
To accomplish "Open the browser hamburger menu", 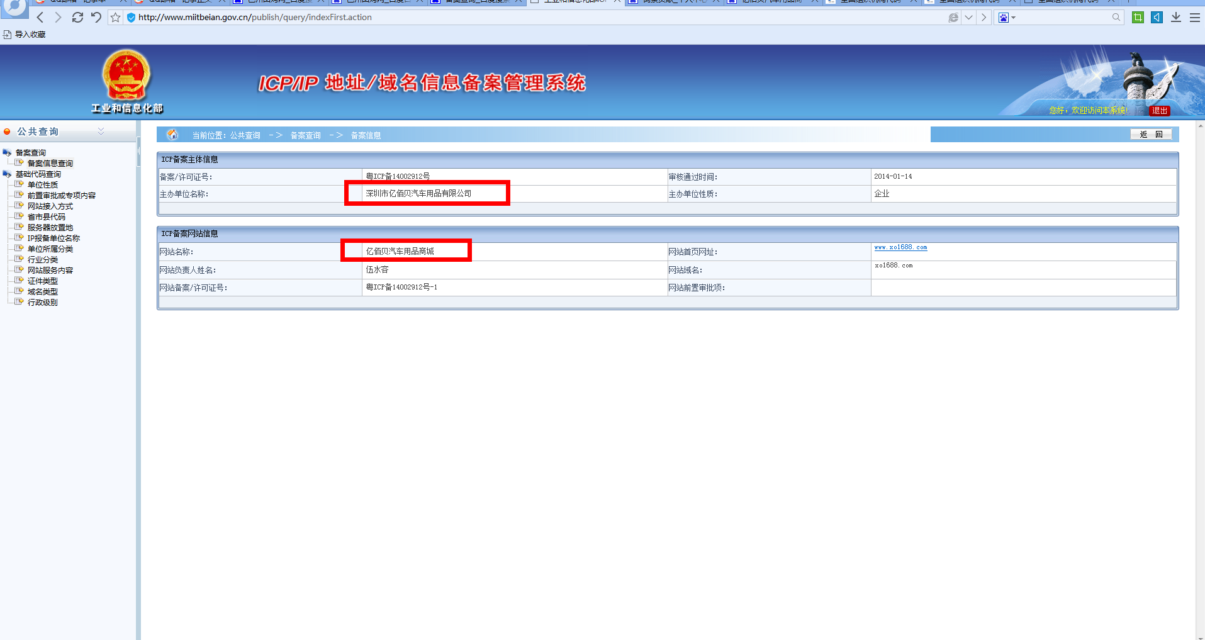I will click(1194, 18).
